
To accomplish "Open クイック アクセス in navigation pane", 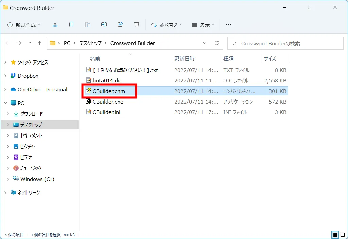I will [x=33, y=62].
